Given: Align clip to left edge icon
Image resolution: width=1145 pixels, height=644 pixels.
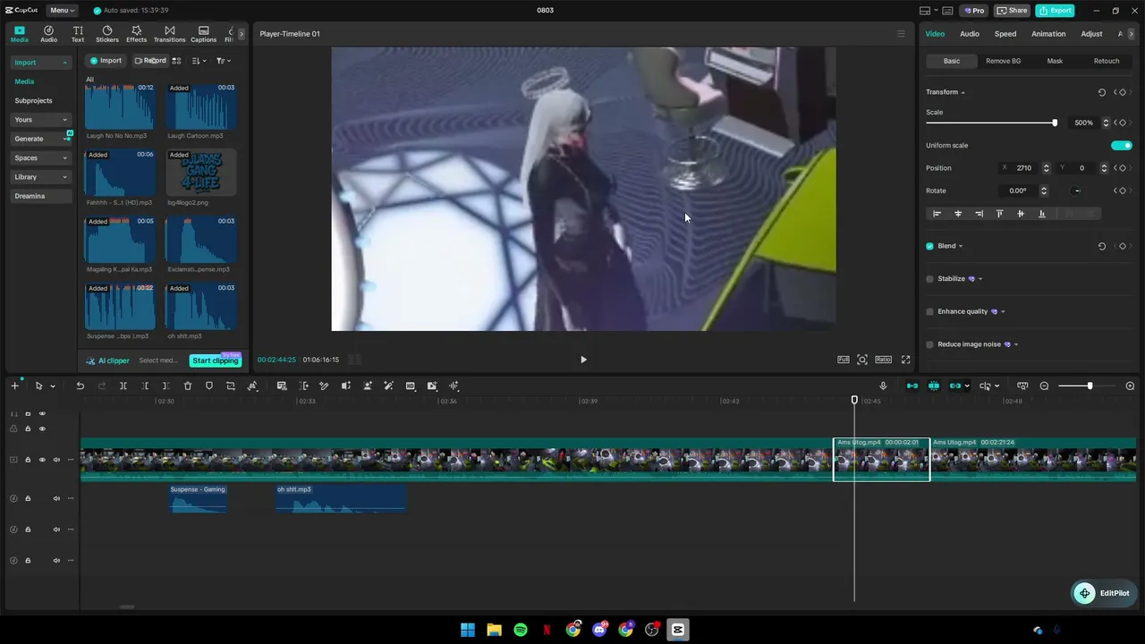Looking at the screenshot, I should [x=937, y=214].
